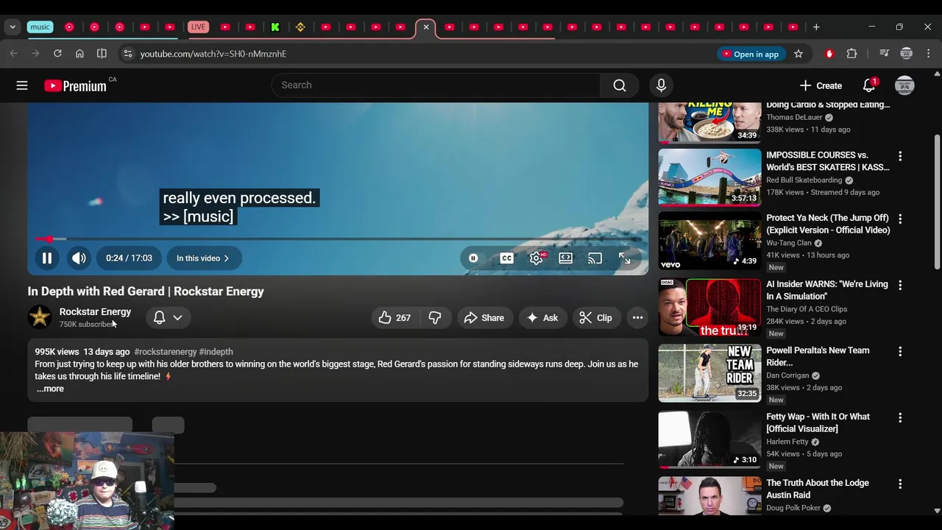
Task: Expand description with ...more
Action: click(x=50, y=389)
